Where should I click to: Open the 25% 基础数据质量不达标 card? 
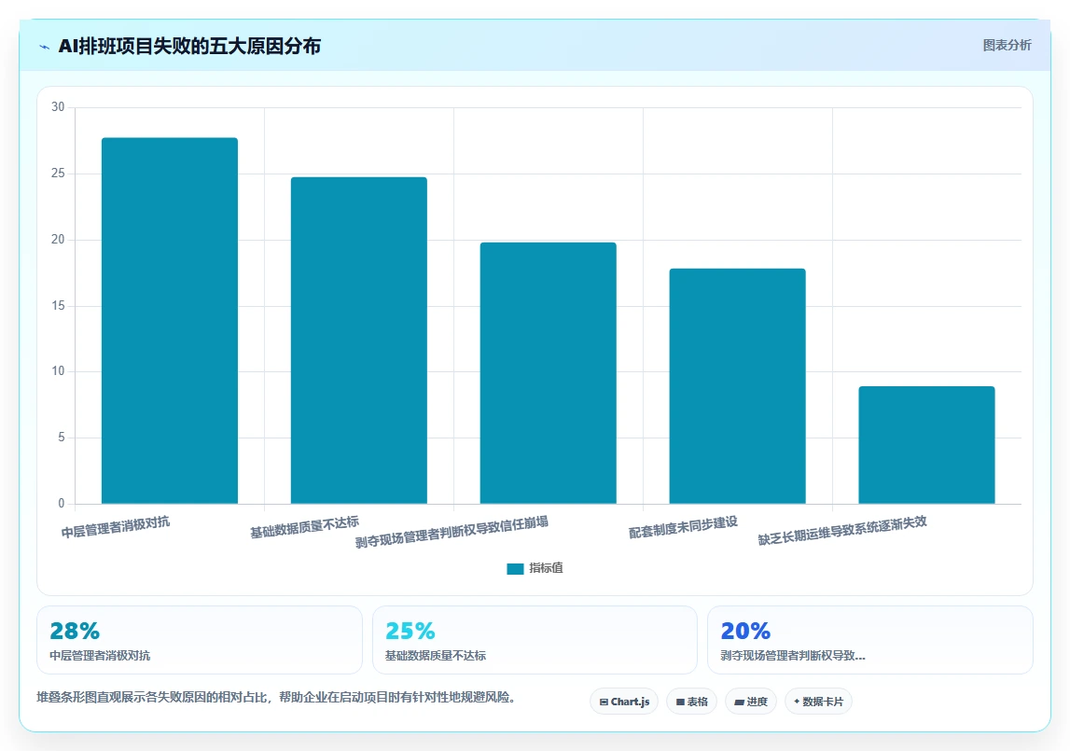point(535,640)
